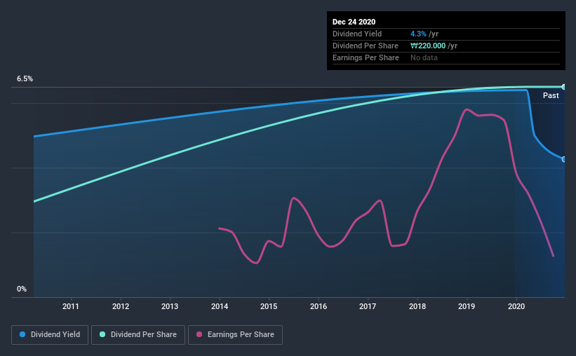576x356 pixels.
Task: Toggle the Dividend Per Share legend button
Action: 138,335
